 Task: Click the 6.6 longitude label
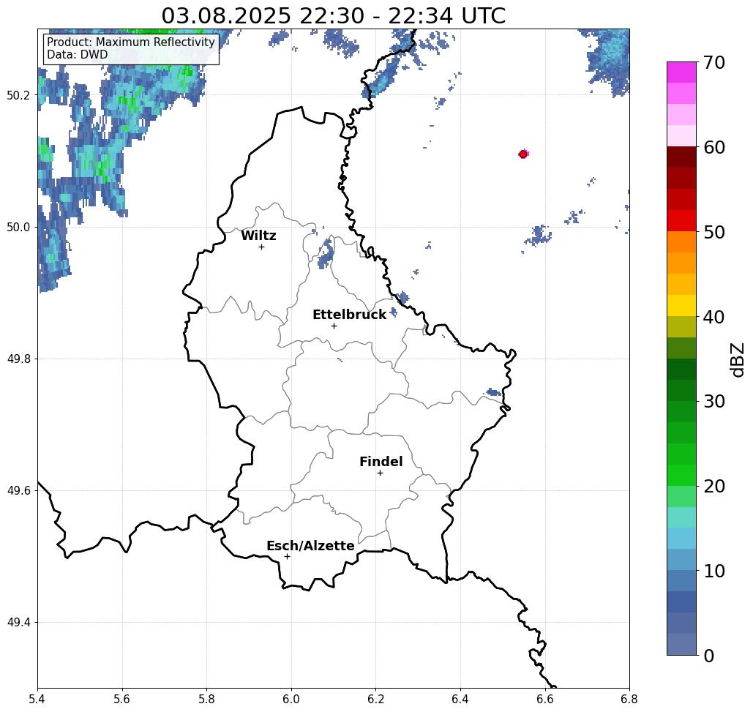pyautogui.click(x=545, y=699)
